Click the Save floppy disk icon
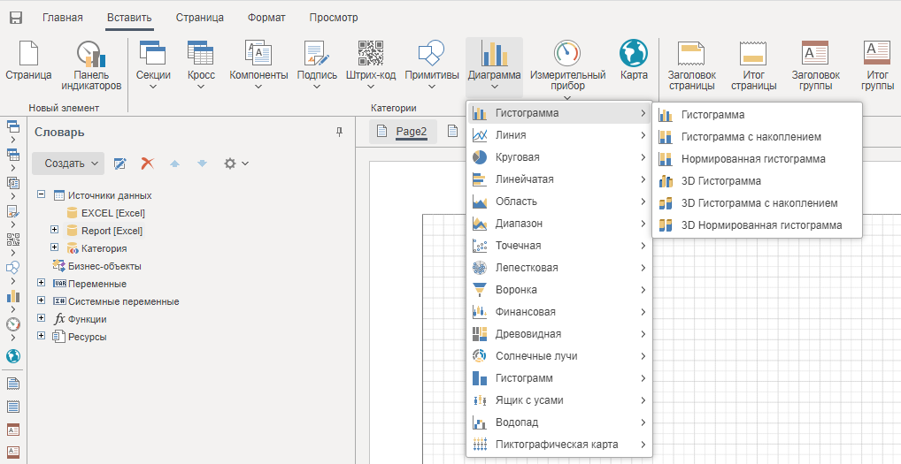 (x=16, y=18)
